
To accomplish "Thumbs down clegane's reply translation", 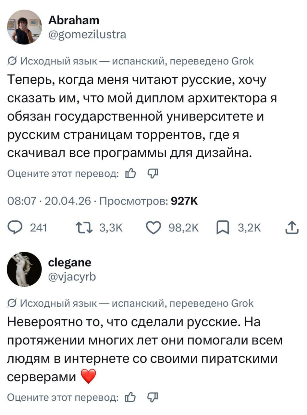I will [152, 397].
